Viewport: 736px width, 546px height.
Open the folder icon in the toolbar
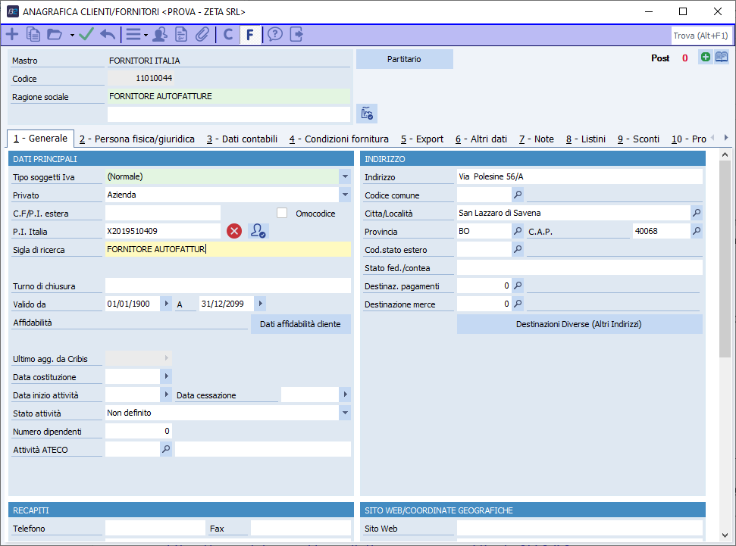55,34
